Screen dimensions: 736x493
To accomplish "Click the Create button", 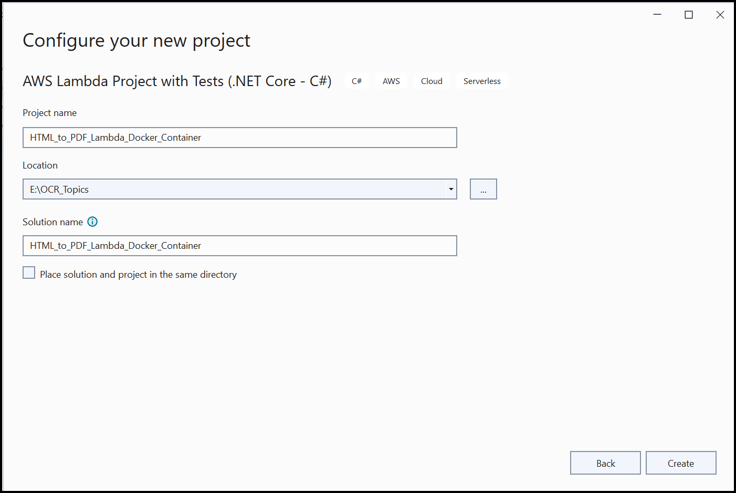I will click(x=681, y=463).
